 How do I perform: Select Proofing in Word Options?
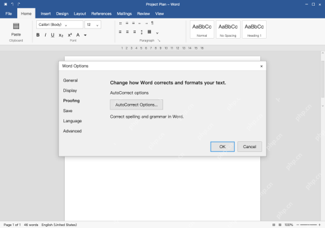(x=71, y=101)
